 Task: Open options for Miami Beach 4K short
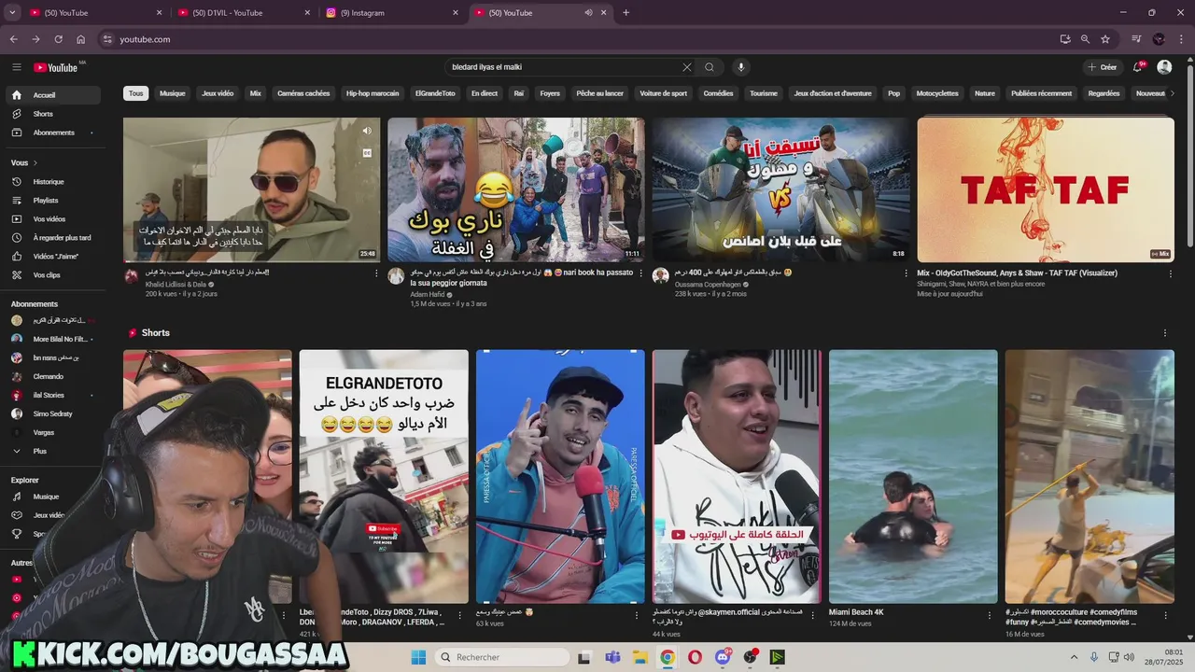pyautogui.click(x=989, y=615)
